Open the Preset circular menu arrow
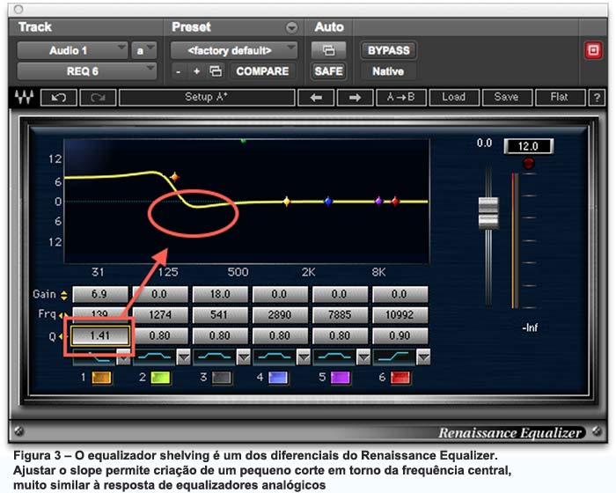The width and height of the screenshot is (616, 493). 291,27
